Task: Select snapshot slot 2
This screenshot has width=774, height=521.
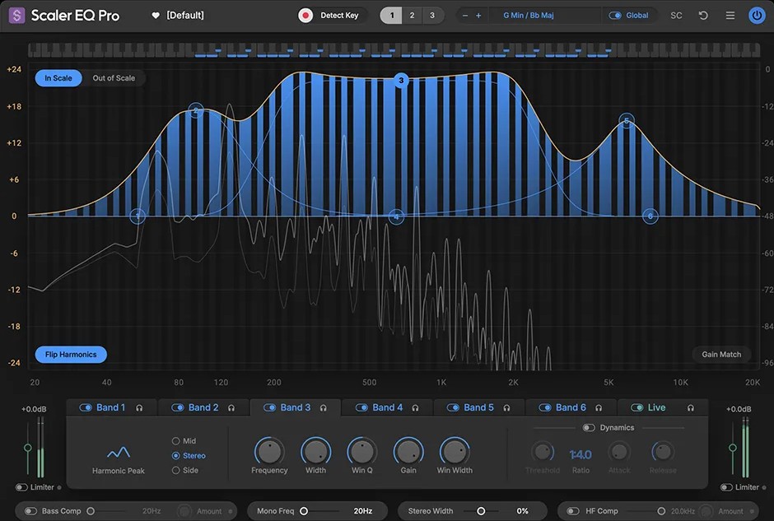Action: (x=413, y=16)
